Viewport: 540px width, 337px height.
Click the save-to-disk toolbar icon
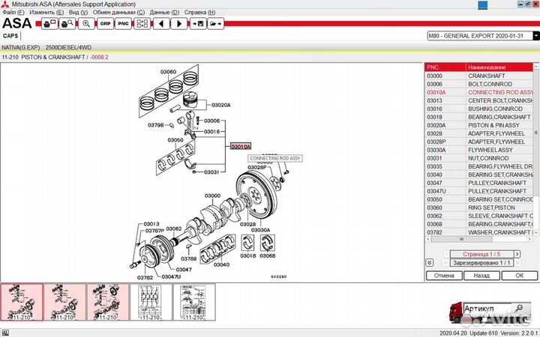[x=197, y=24]
